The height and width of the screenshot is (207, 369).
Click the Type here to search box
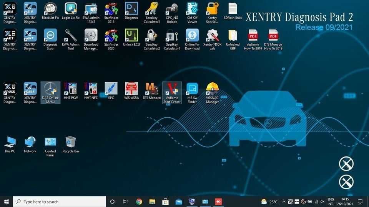59,202
